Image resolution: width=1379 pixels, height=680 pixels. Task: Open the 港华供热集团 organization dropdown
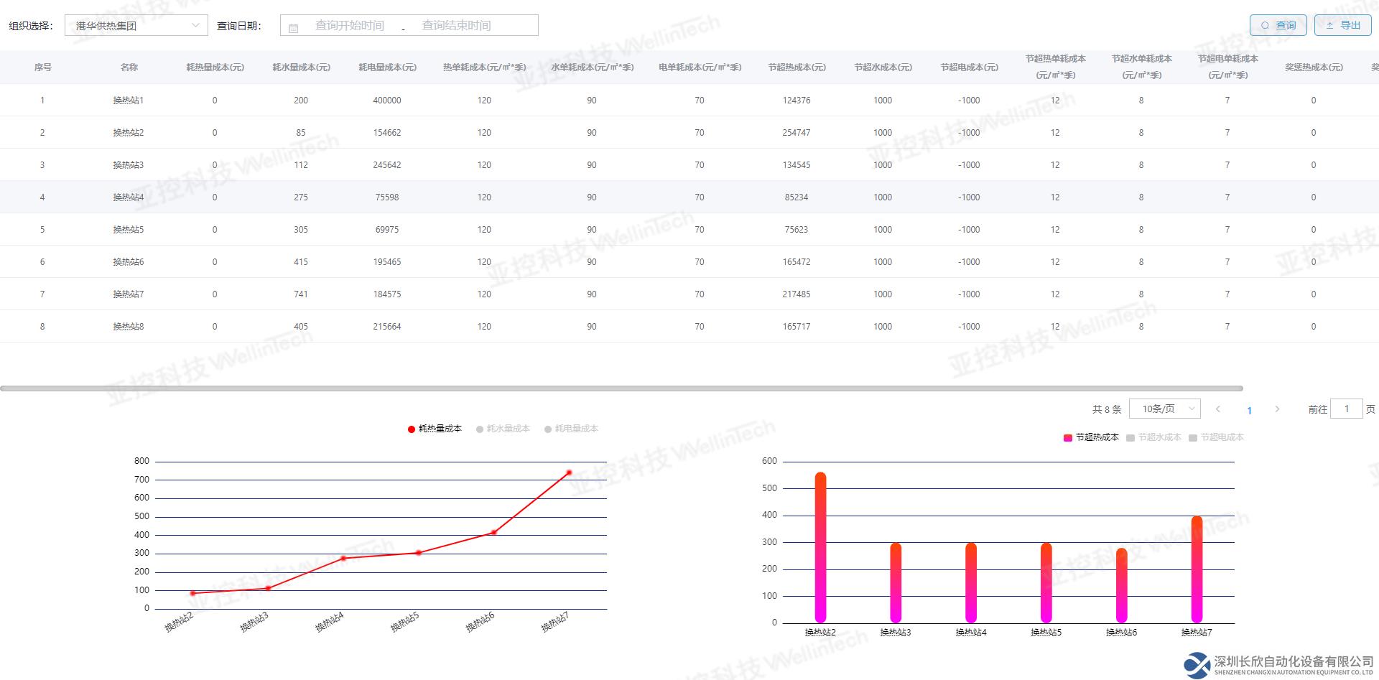click(x=136, y=26)
